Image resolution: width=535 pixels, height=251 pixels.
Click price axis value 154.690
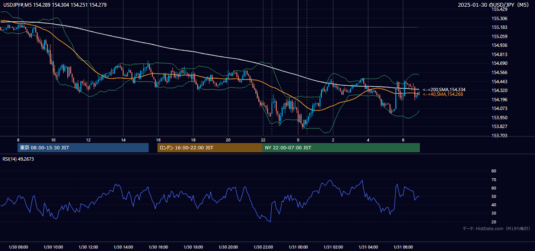(x=499, y=63)
